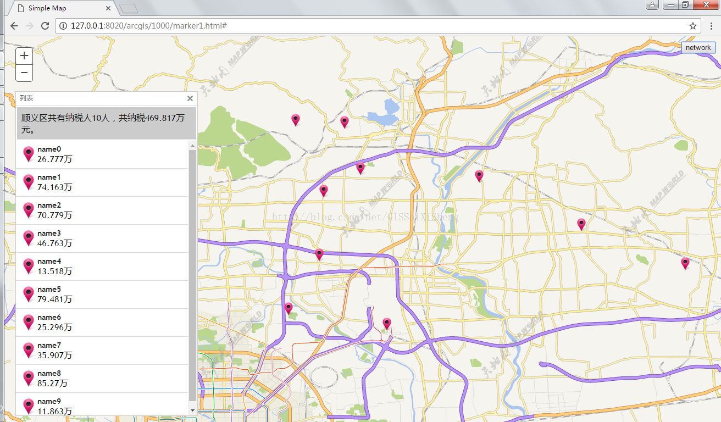This screenshot has height=422, width=721.
Task: Close the 列表 list panel
Action: pyautogui.click(x=190, y=98)
